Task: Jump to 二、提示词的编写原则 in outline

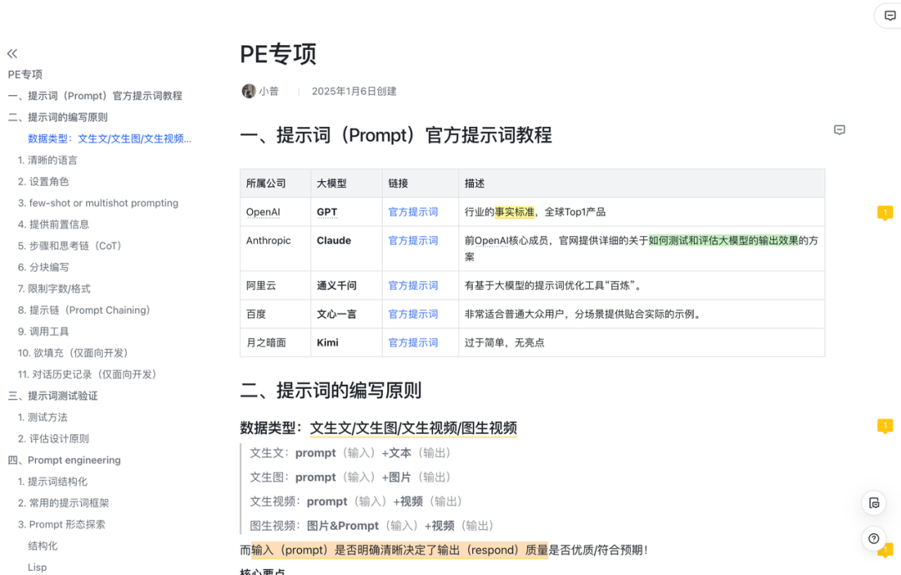Action: [x=58, y=118]
